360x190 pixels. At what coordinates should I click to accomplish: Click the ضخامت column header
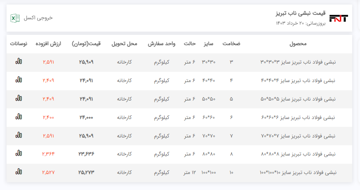coord(231,43)
